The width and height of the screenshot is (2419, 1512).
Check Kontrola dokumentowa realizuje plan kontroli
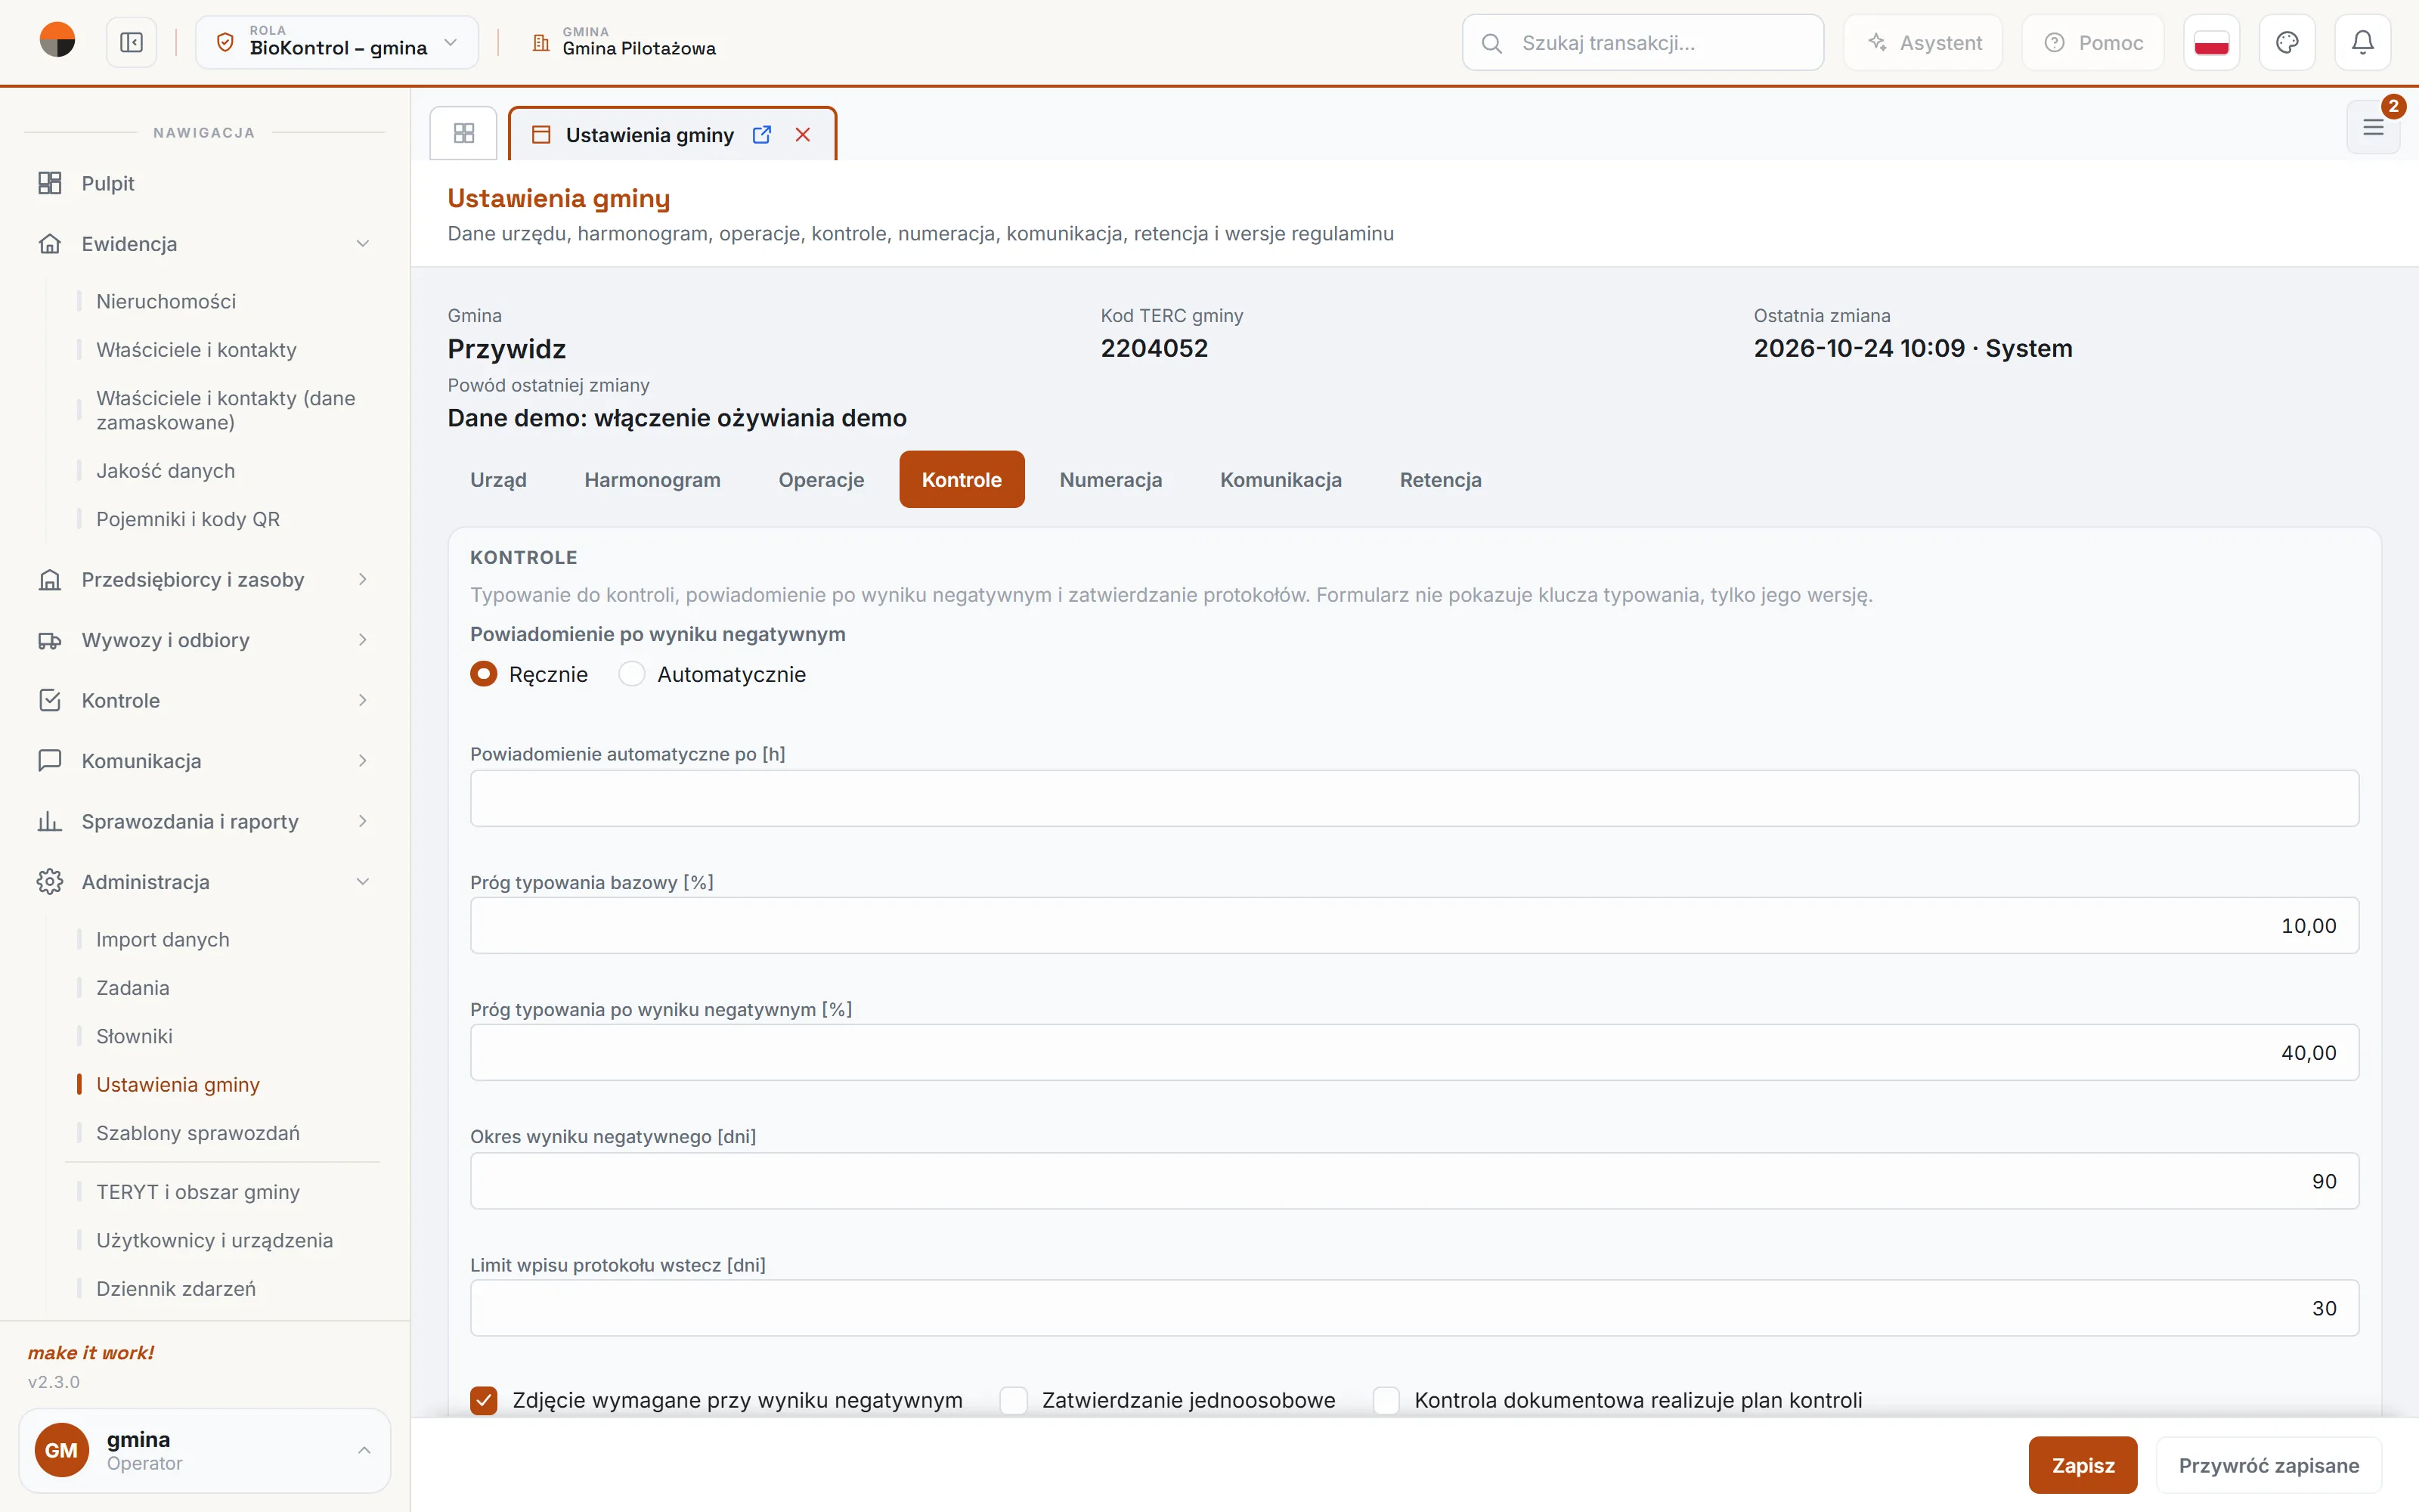[1386, 1400]
